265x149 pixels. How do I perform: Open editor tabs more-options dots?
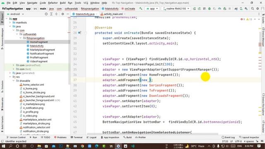(x=259, y=14)
